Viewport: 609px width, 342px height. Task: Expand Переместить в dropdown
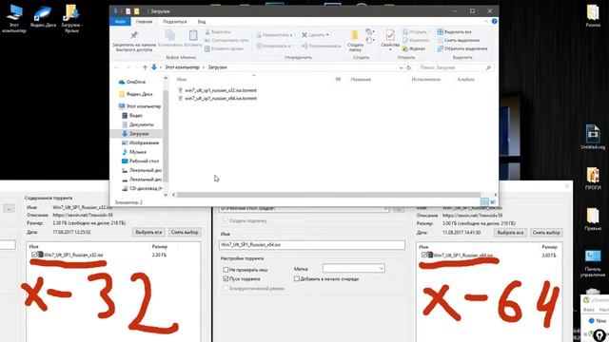(293, 35)
